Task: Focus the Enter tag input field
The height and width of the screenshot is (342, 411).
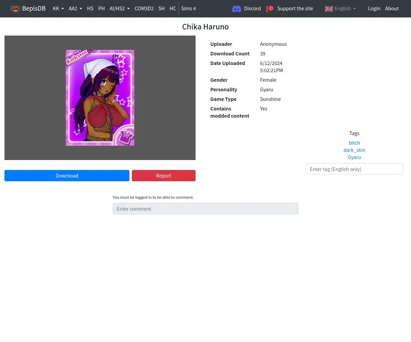Action: click(x=354, y=169)
